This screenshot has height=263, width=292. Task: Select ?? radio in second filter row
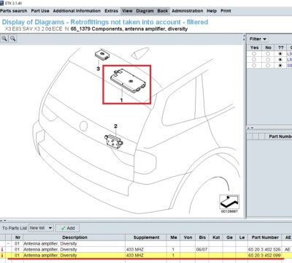(x=280, y=59)
